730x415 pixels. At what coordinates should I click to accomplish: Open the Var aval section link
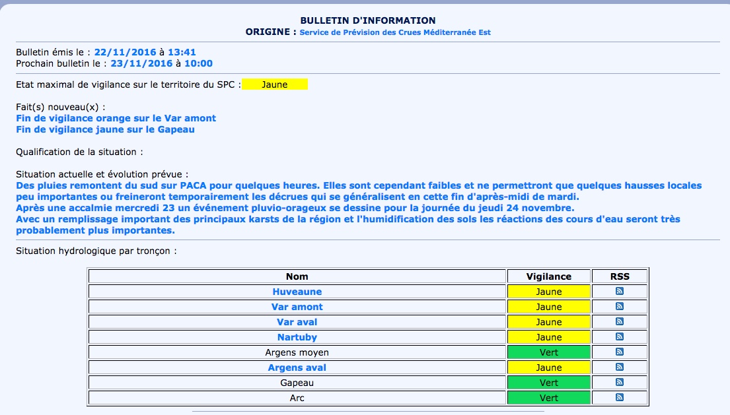[x=297, y=322]
